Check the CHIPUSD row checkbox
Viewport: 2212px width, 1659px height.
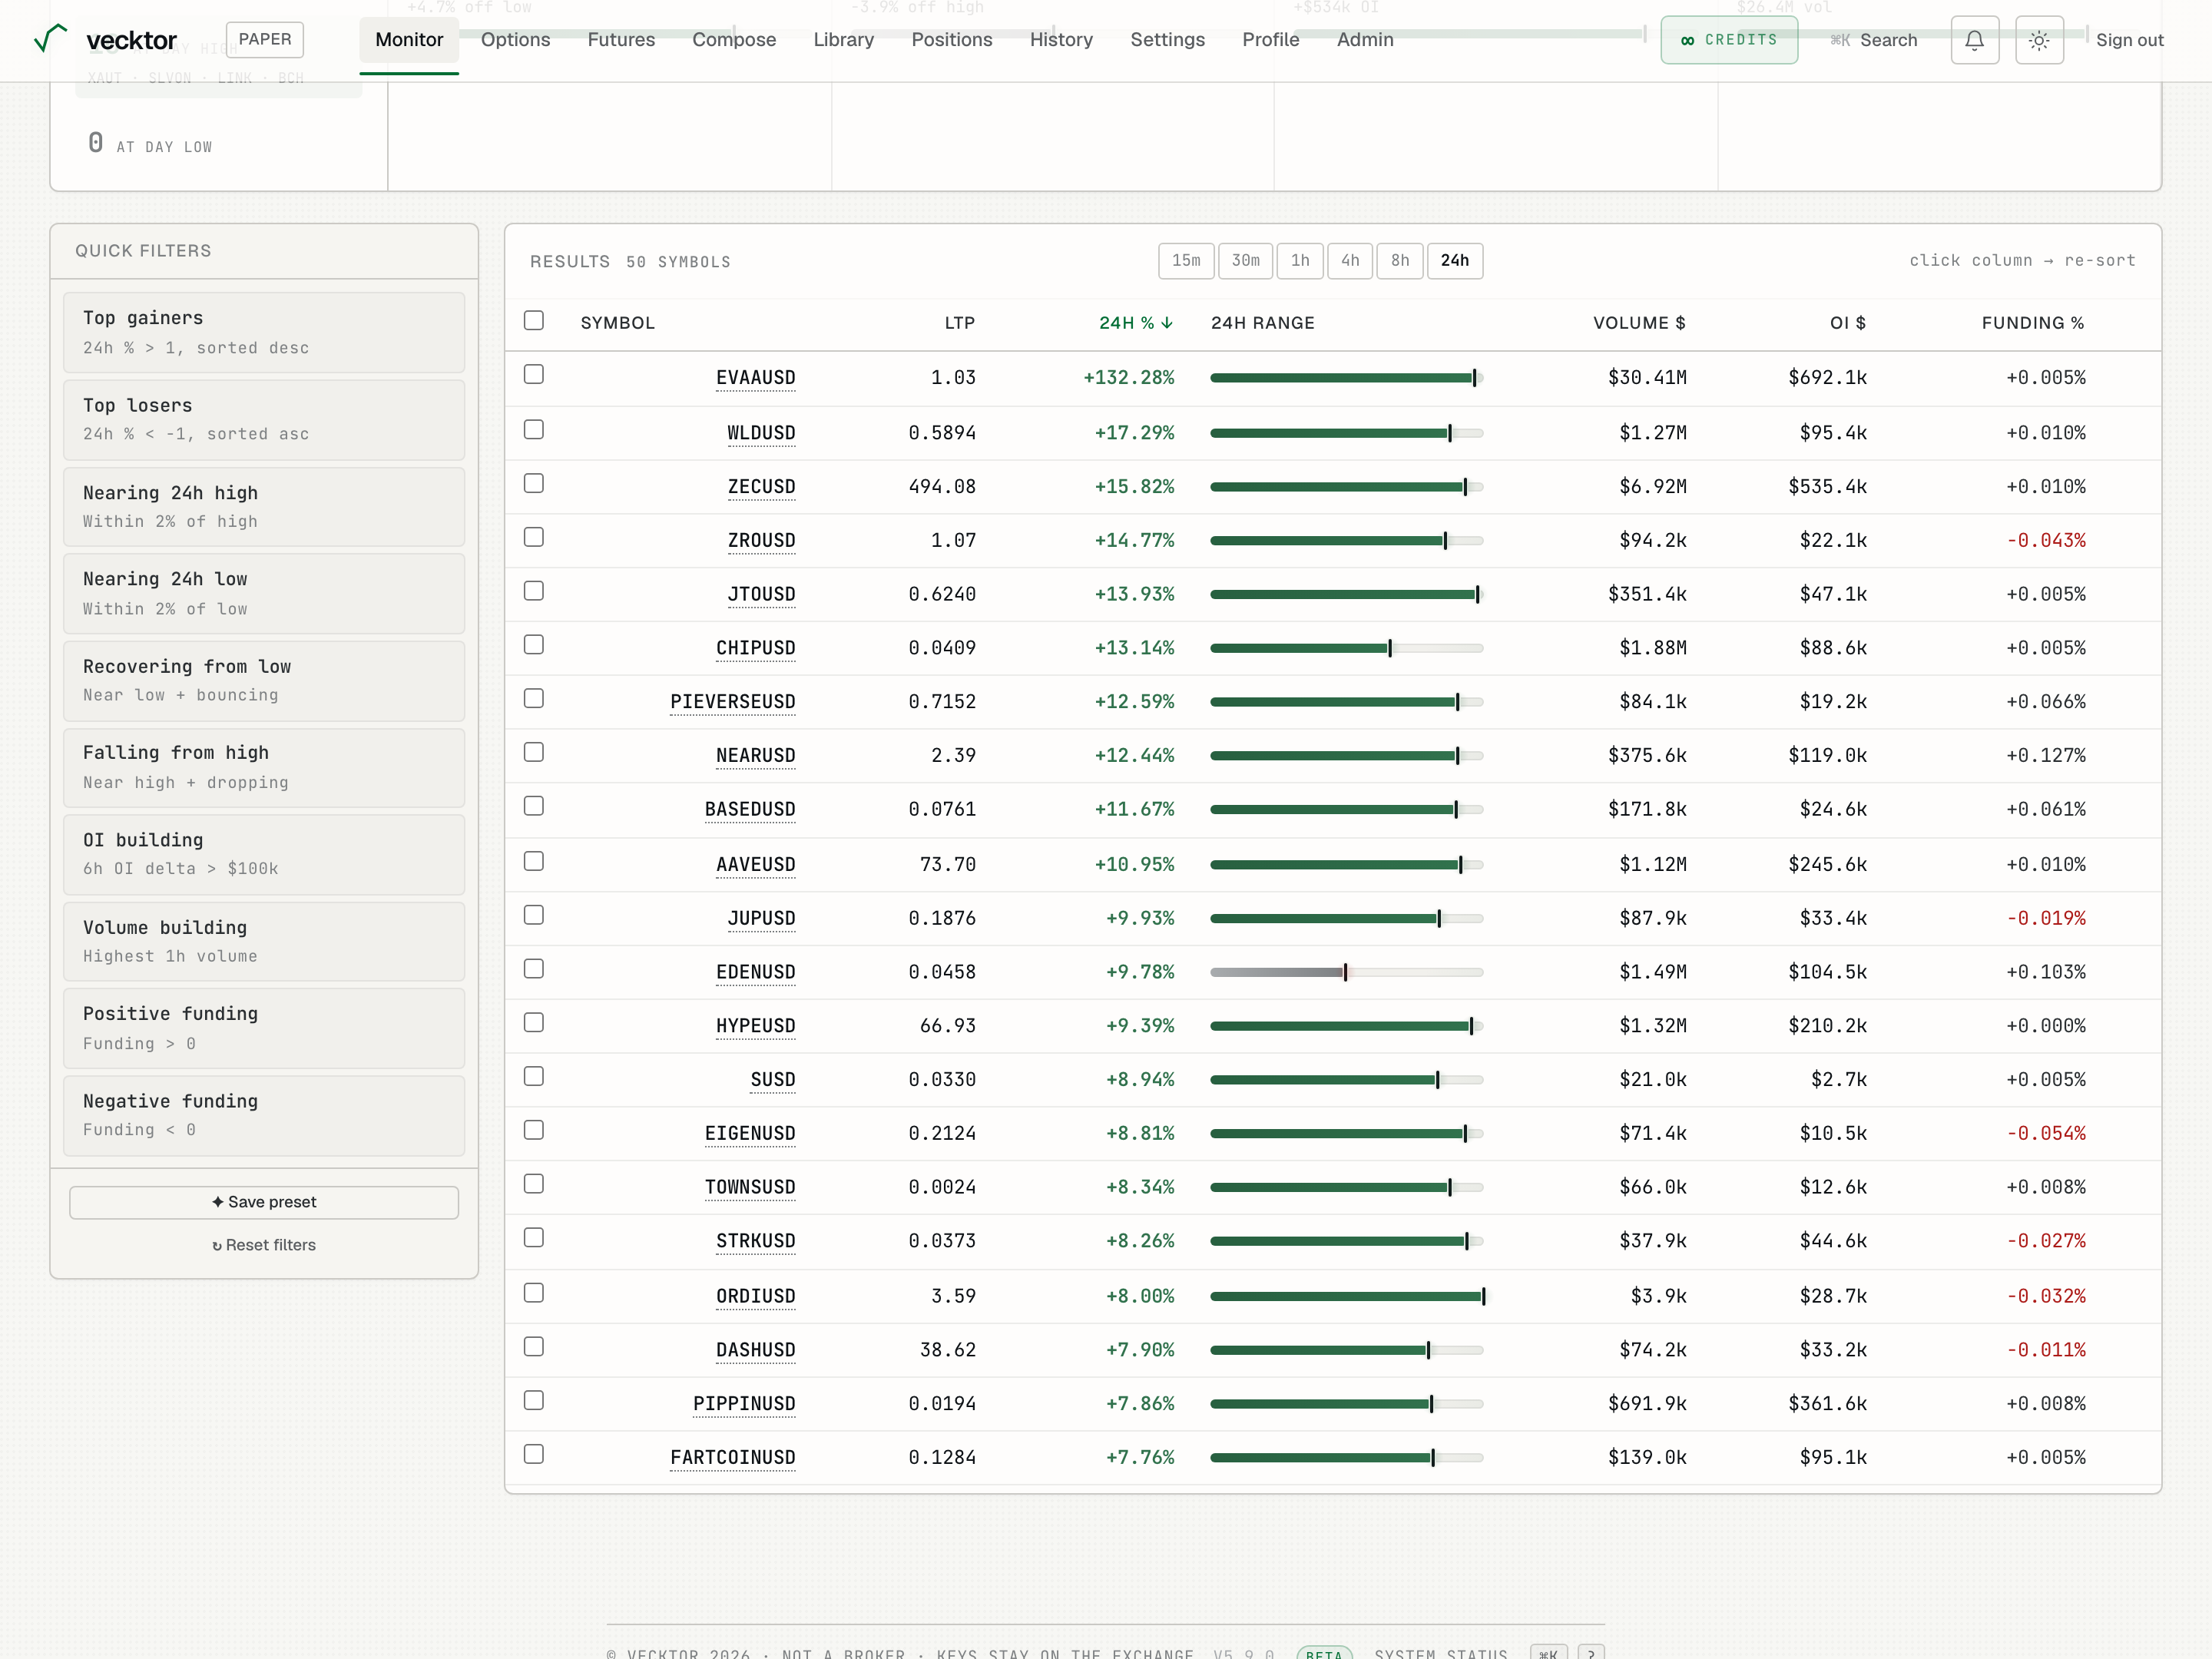coord(534,645)
